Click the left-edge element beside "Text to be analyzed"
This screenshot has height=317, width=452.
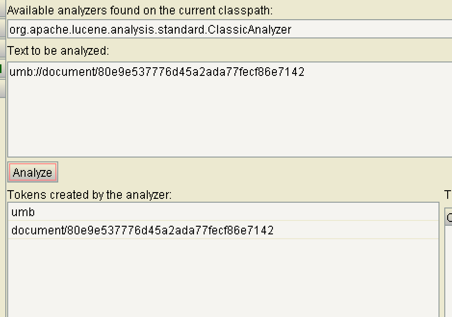point(2,48)
